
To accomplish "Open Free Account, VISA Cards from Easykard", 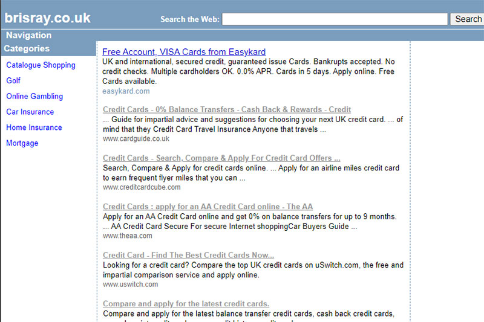I will [184, 52].
